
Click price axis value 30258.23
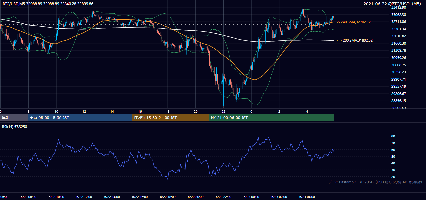click(398, 72)
